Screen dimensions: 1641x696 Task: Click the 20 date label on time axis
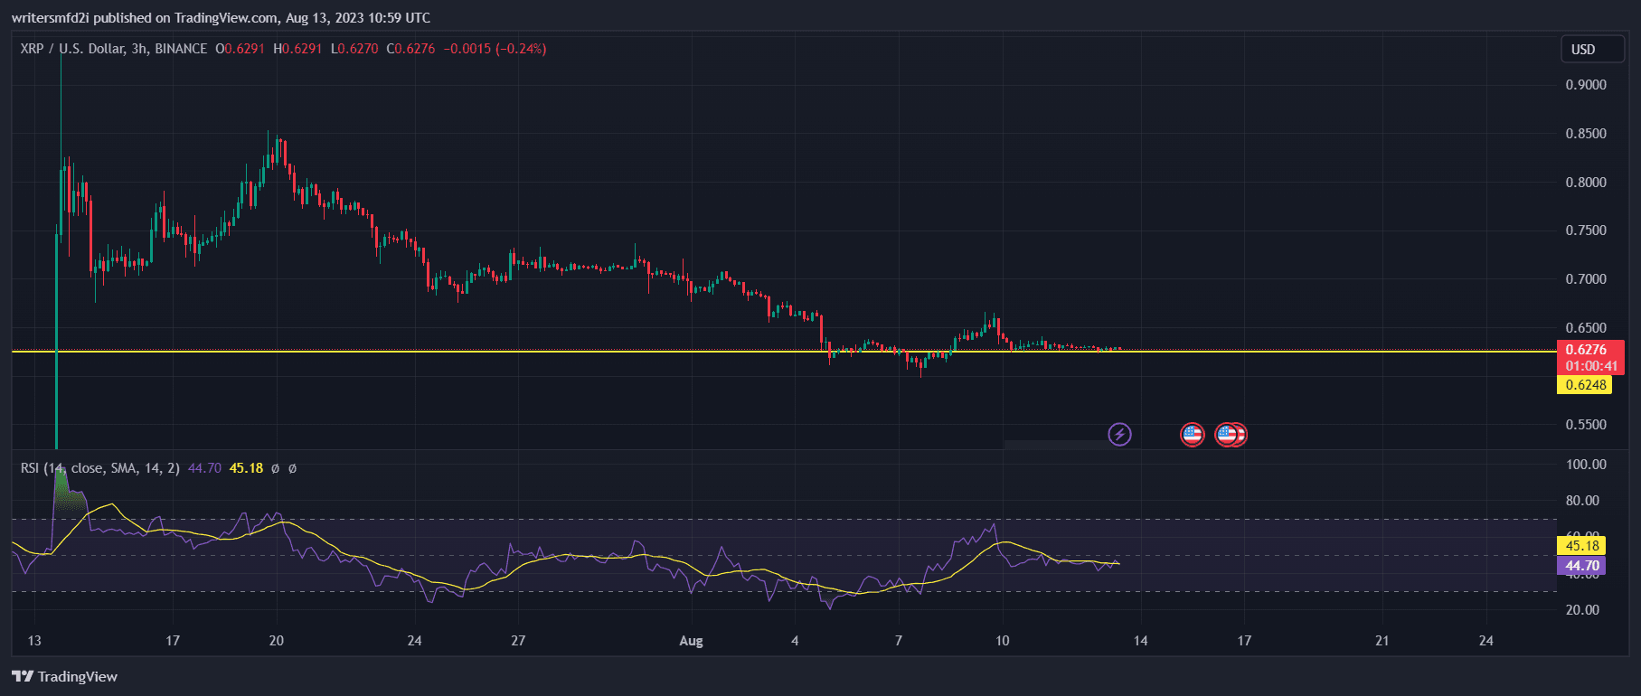[x=276, y=641]
